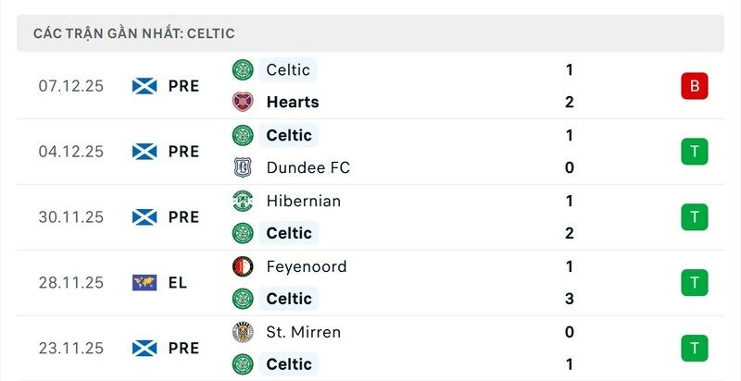Viewport: 741px width, 381px height.
Task: Click green T badge for Dundee FC match
Action: pos(694,152)
